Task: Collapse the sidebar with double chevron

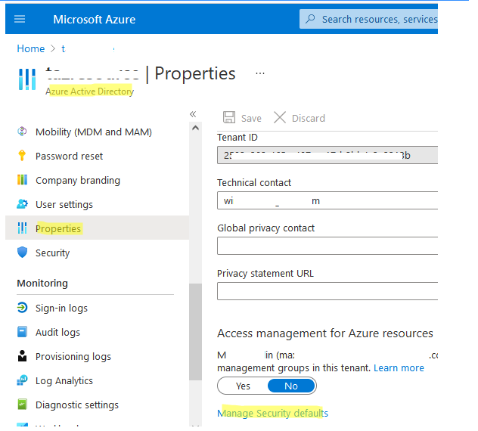Action: point(193,114)
